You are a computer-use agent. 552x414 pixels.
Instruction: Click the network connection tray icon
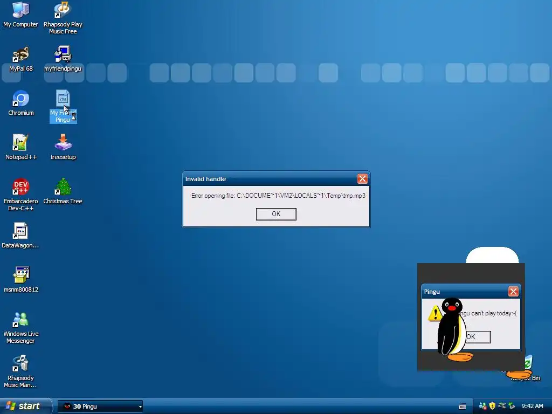click(502, 406)
